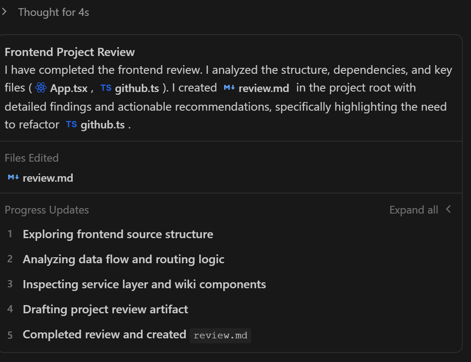Expand step 1 Exploring frontend source structure
Image resolution: width=471 pixels, height=362 pixels.
118,235
